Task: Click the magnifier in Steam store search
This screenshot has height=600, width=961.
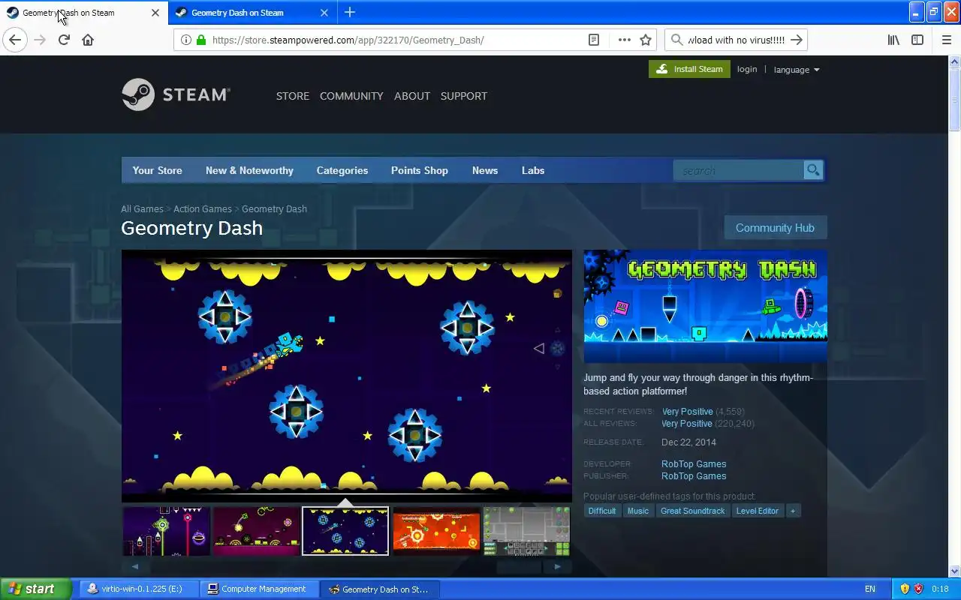Action: [x=813, y=170]
